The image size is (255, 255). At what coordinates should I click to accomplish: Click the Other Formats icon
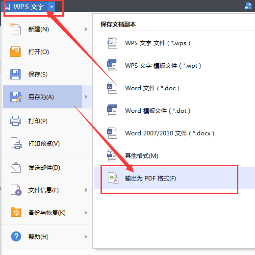[x=112, y=155]
